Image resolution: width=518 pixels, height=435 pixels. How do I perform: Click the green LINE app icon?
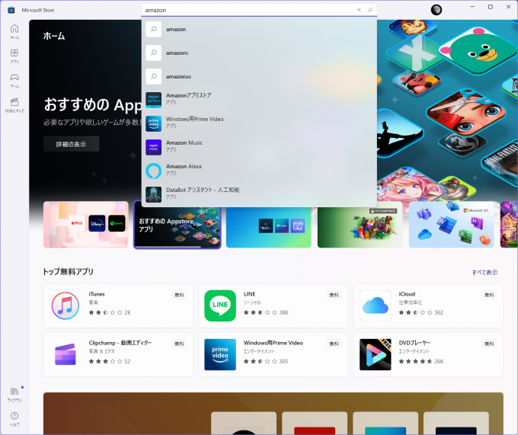220,305
